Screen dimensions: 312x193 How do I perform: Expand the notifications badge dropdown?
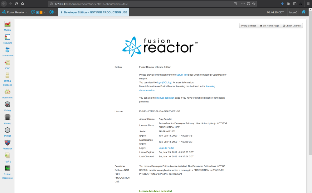click(x=38, y=12)
